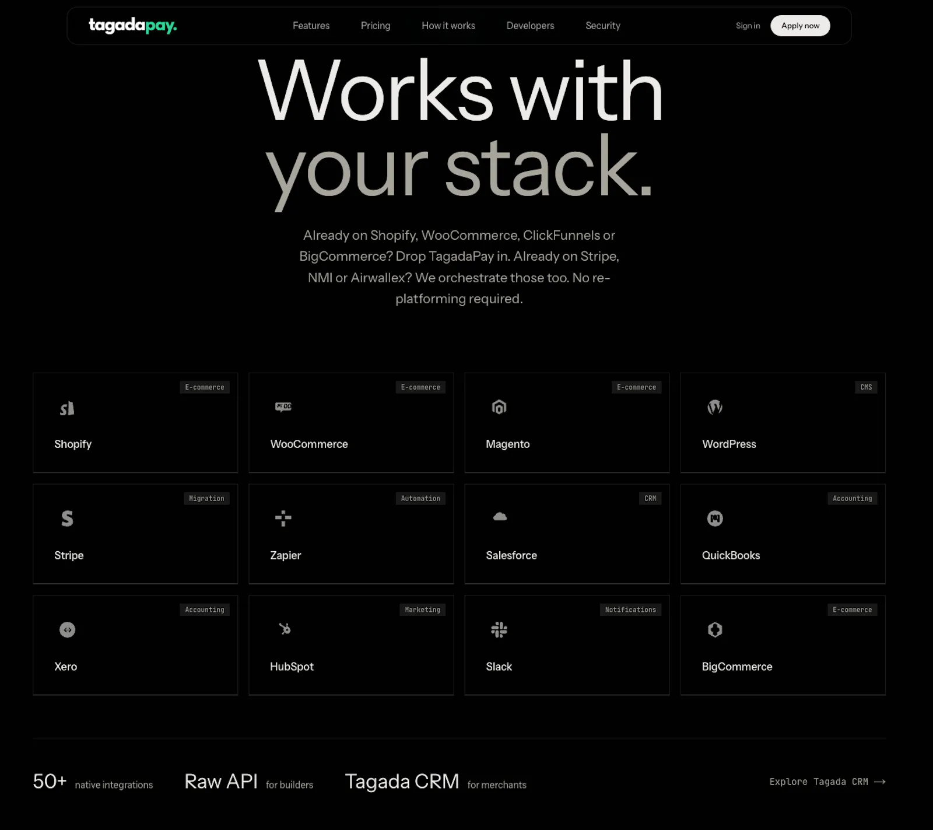
Task: Click the Zapier icon
Action: tap(283, 518)
